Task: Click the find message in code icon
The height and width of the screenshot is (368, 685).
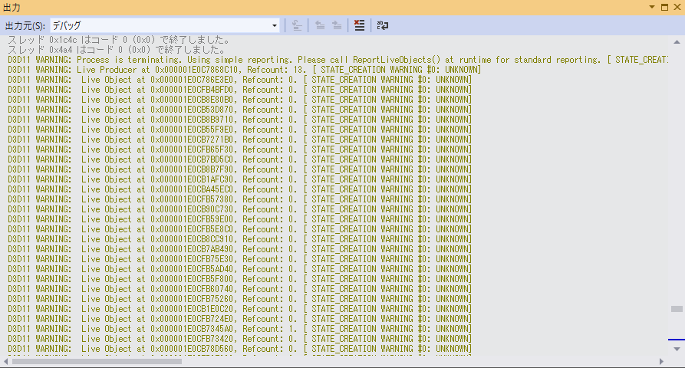Action: coord(297,25)
